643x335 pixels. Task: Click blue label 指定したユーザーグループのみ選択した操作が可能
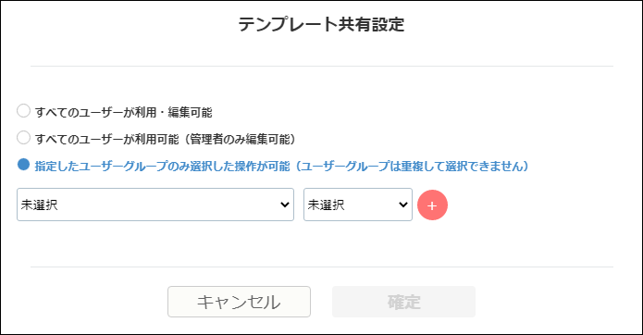163,166
